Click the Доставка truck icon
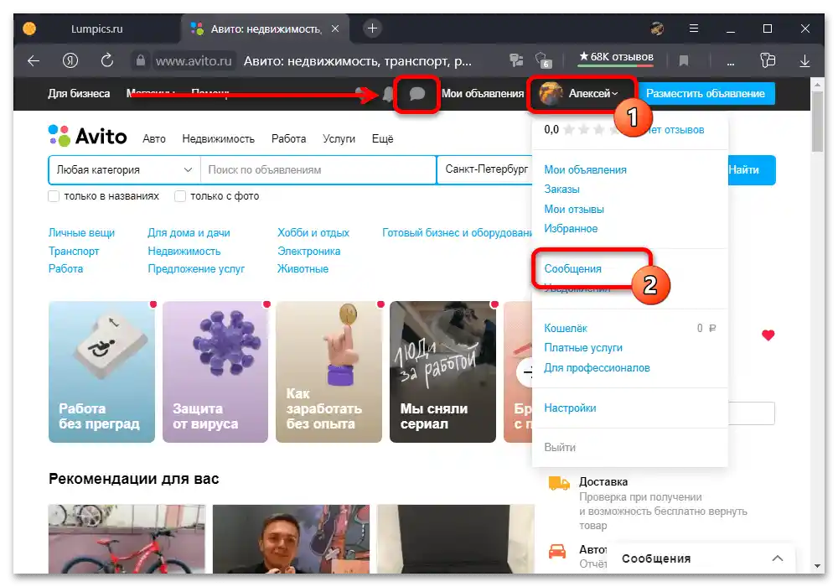 coord(559,483)
